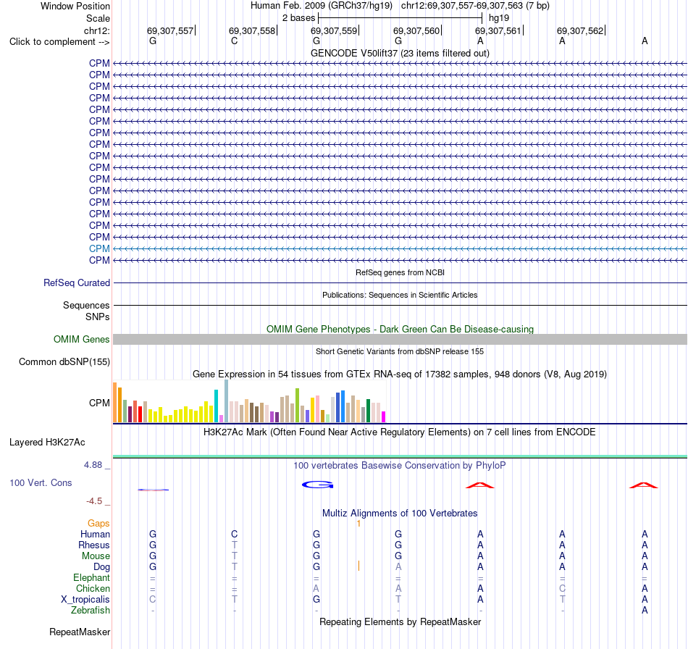Click the green H3K27Ac signal line

(400, 457)
